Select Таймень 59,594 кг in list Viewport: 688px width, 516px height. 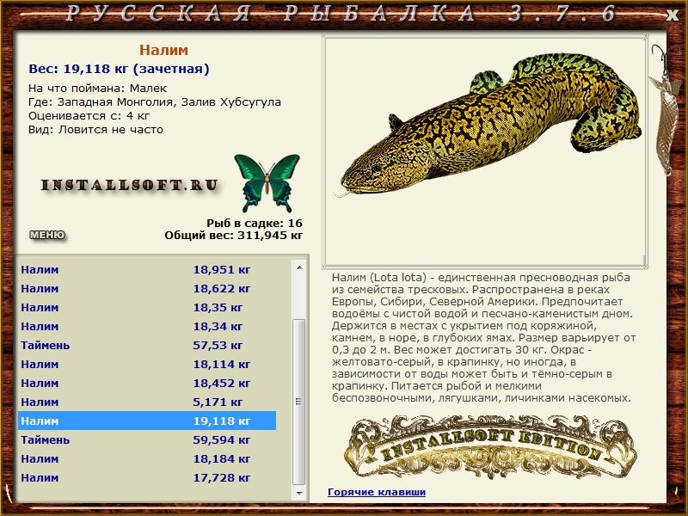click(147, 439)
